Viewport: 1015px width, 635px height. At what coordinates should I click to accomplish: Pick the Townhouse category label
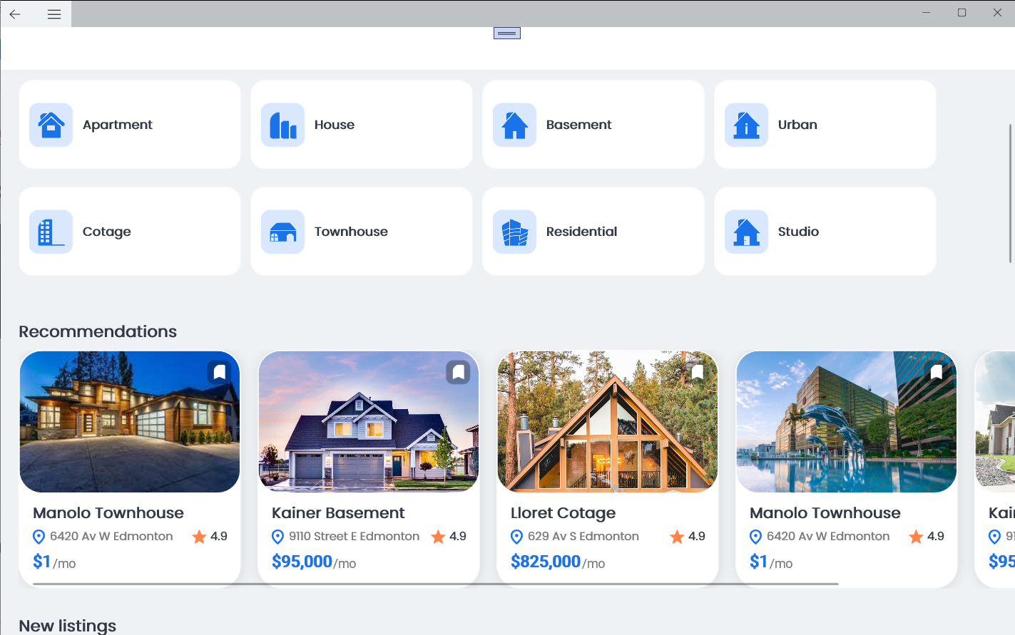tap(351, 232)
